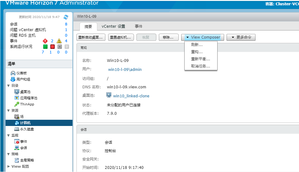
Task: Click the red error events icon
Action: point(45,41)
